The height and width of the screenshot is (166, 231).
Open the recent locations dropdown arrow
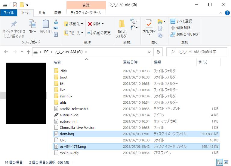click(22, 52)
